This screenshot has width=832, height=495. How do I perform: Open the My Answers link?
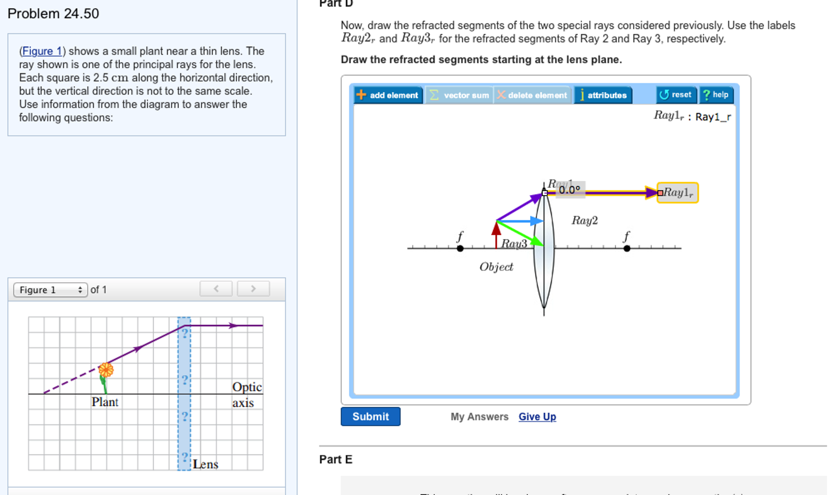tap(479, 417)
